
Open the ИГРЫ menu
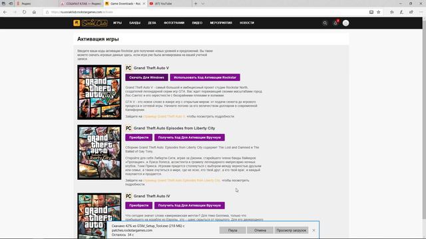click(117, 23)
